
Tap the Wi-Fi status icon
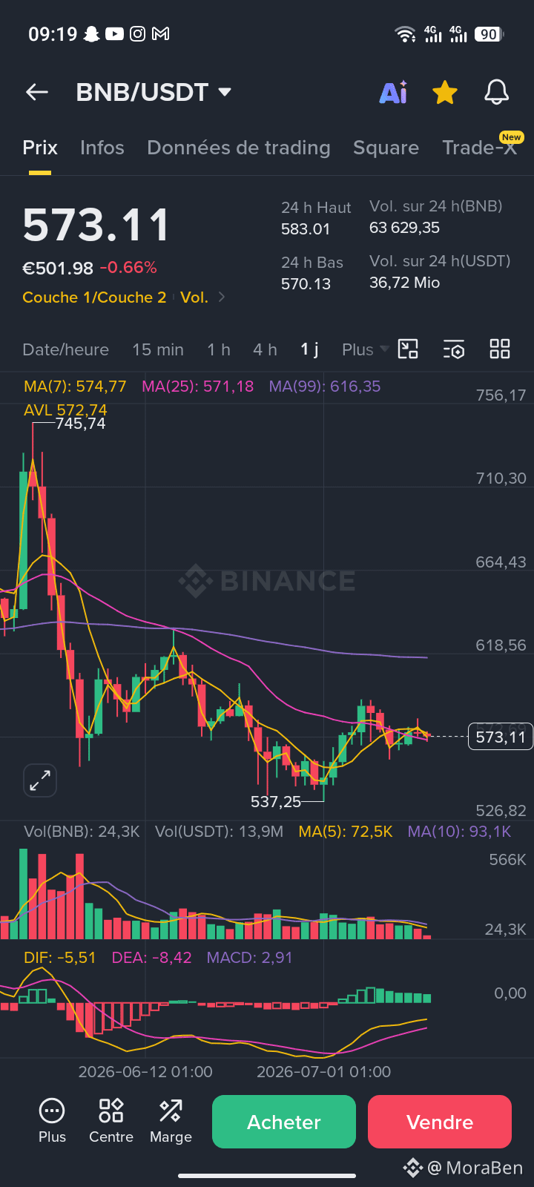(406, 33)
